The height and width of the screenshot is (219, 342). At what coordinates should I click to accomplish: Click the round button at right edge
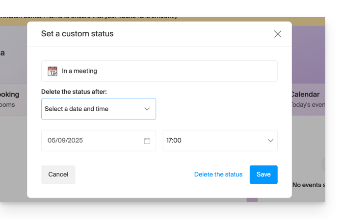(323, 164)
